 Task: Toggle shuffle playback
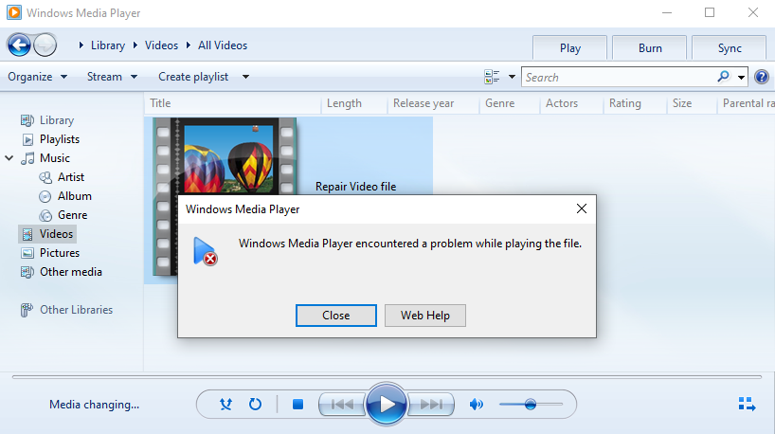click(225, 405)
